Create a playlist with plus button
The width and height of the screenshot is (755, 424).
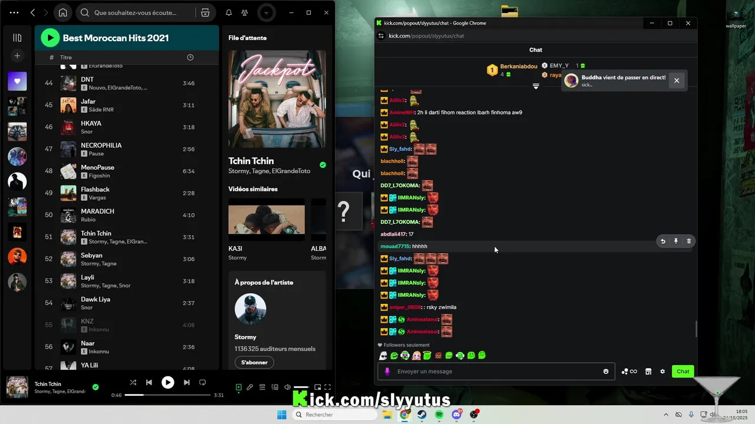click(17, 55)
